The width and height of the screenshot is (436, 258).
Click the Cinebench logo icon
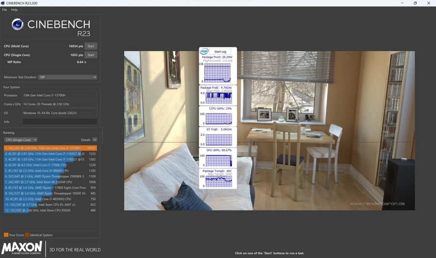tap(17, 25)
